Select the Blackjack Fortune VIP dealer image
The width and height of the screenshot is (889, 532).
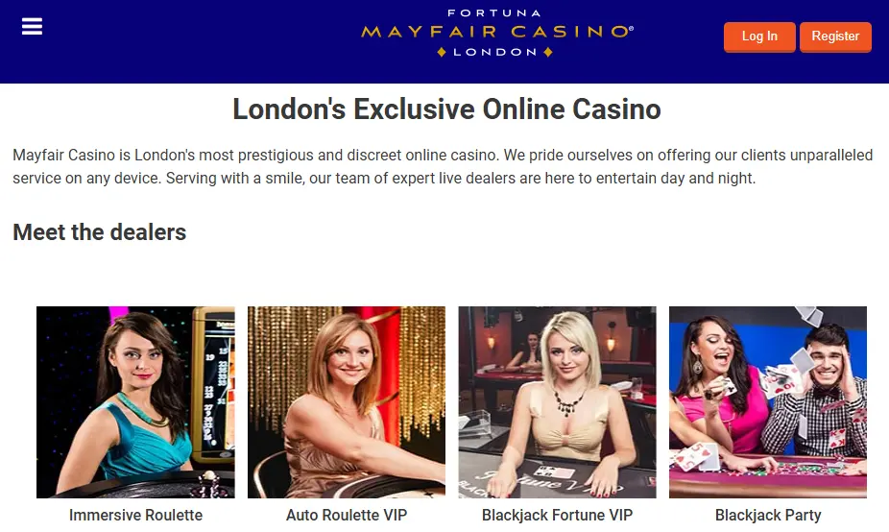[x=558, y=402]
